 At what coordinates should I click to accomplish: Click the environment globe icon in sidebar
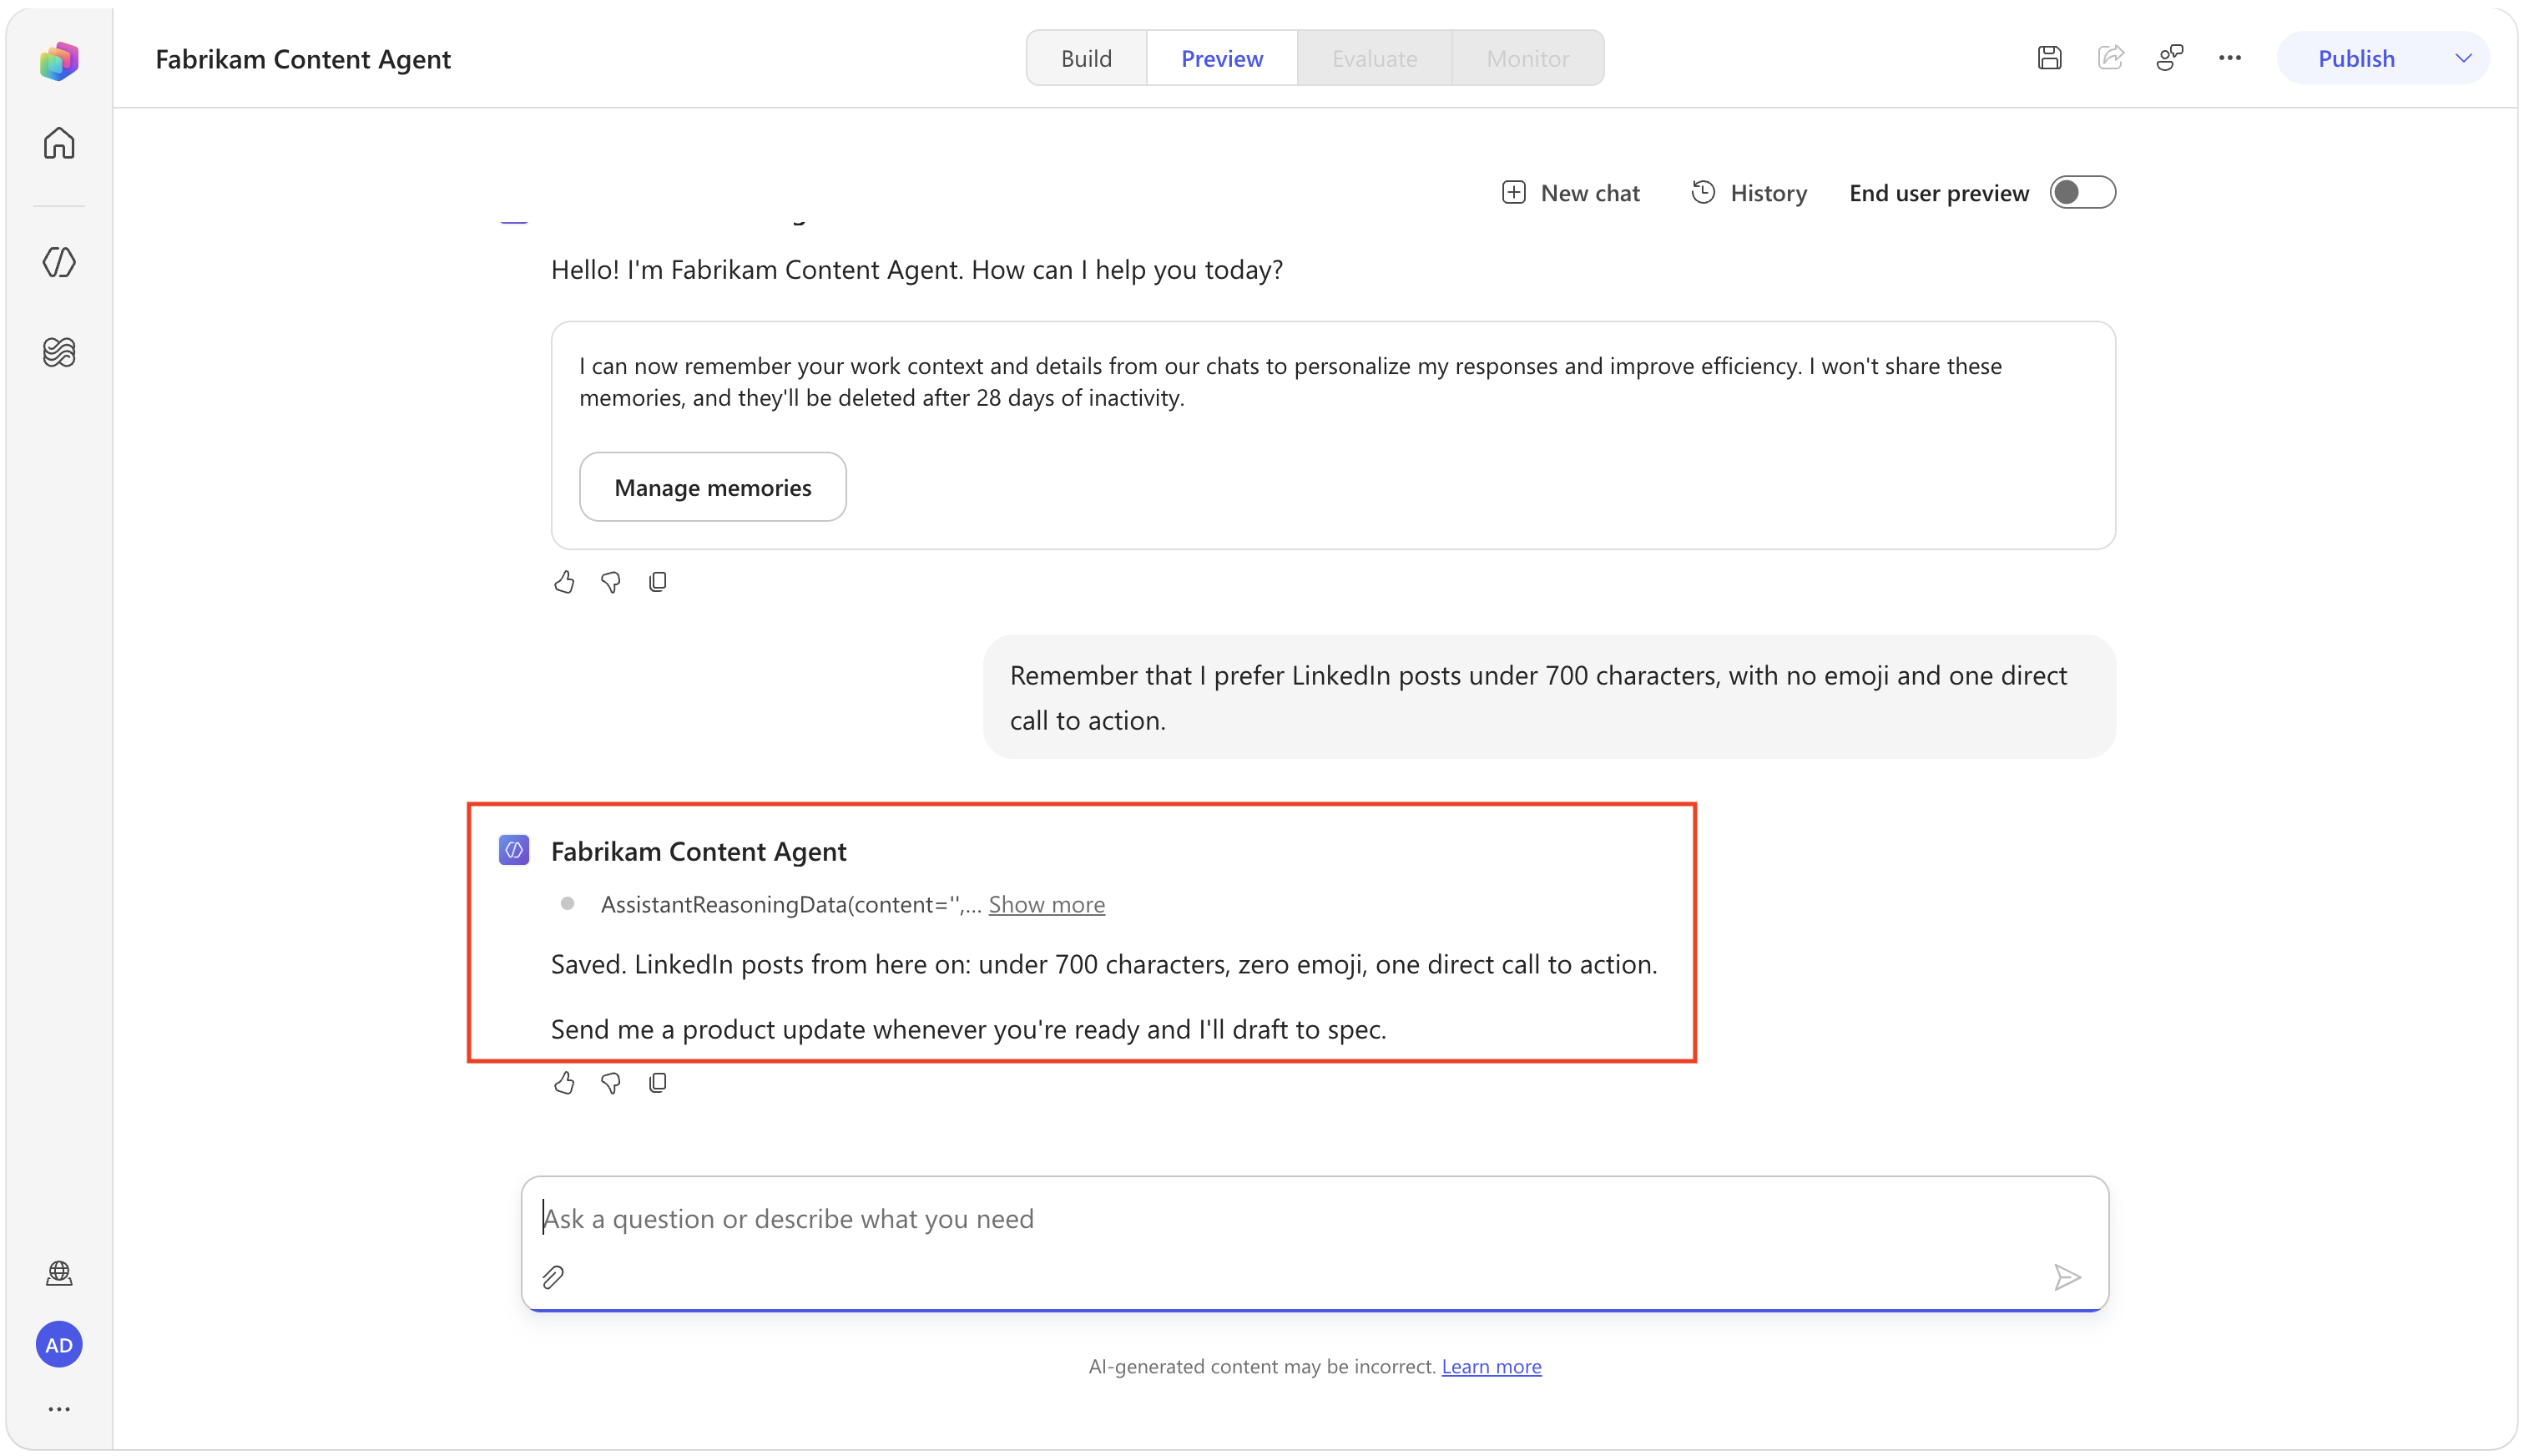[x=59, y=1273]
